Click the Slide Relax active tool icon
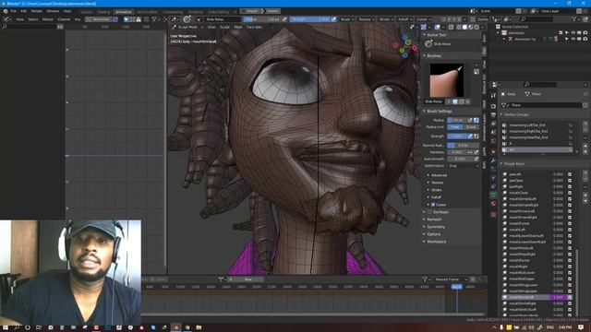 (428, 44)
